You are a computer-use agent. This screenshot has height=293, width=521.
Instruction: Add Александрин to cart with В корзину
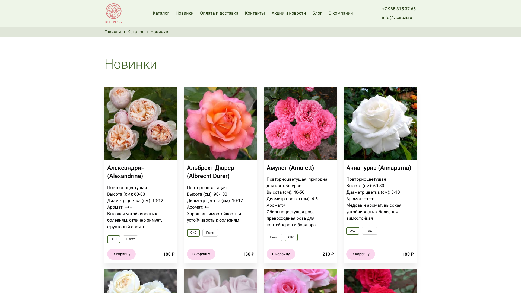click(121, 254)
